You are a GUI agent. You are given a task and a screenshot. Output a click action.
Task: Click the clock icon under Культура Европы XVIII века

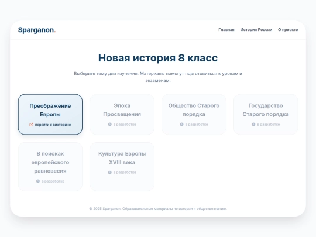tap(110, 173)
